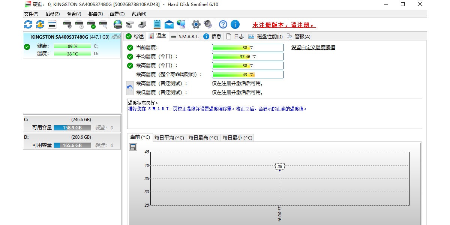Select the 每日最小 (°C) graph tab
The height and width of the screenshot is (225, 450).
point(237,138)
